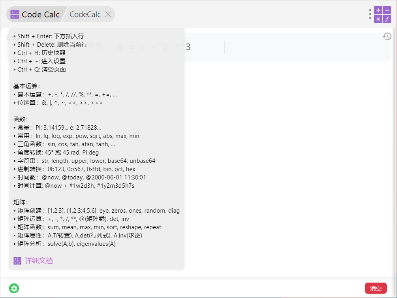Click the 算术运算 operators line
The height and width of the screenshot is (298, 397).
coord(65,94)
